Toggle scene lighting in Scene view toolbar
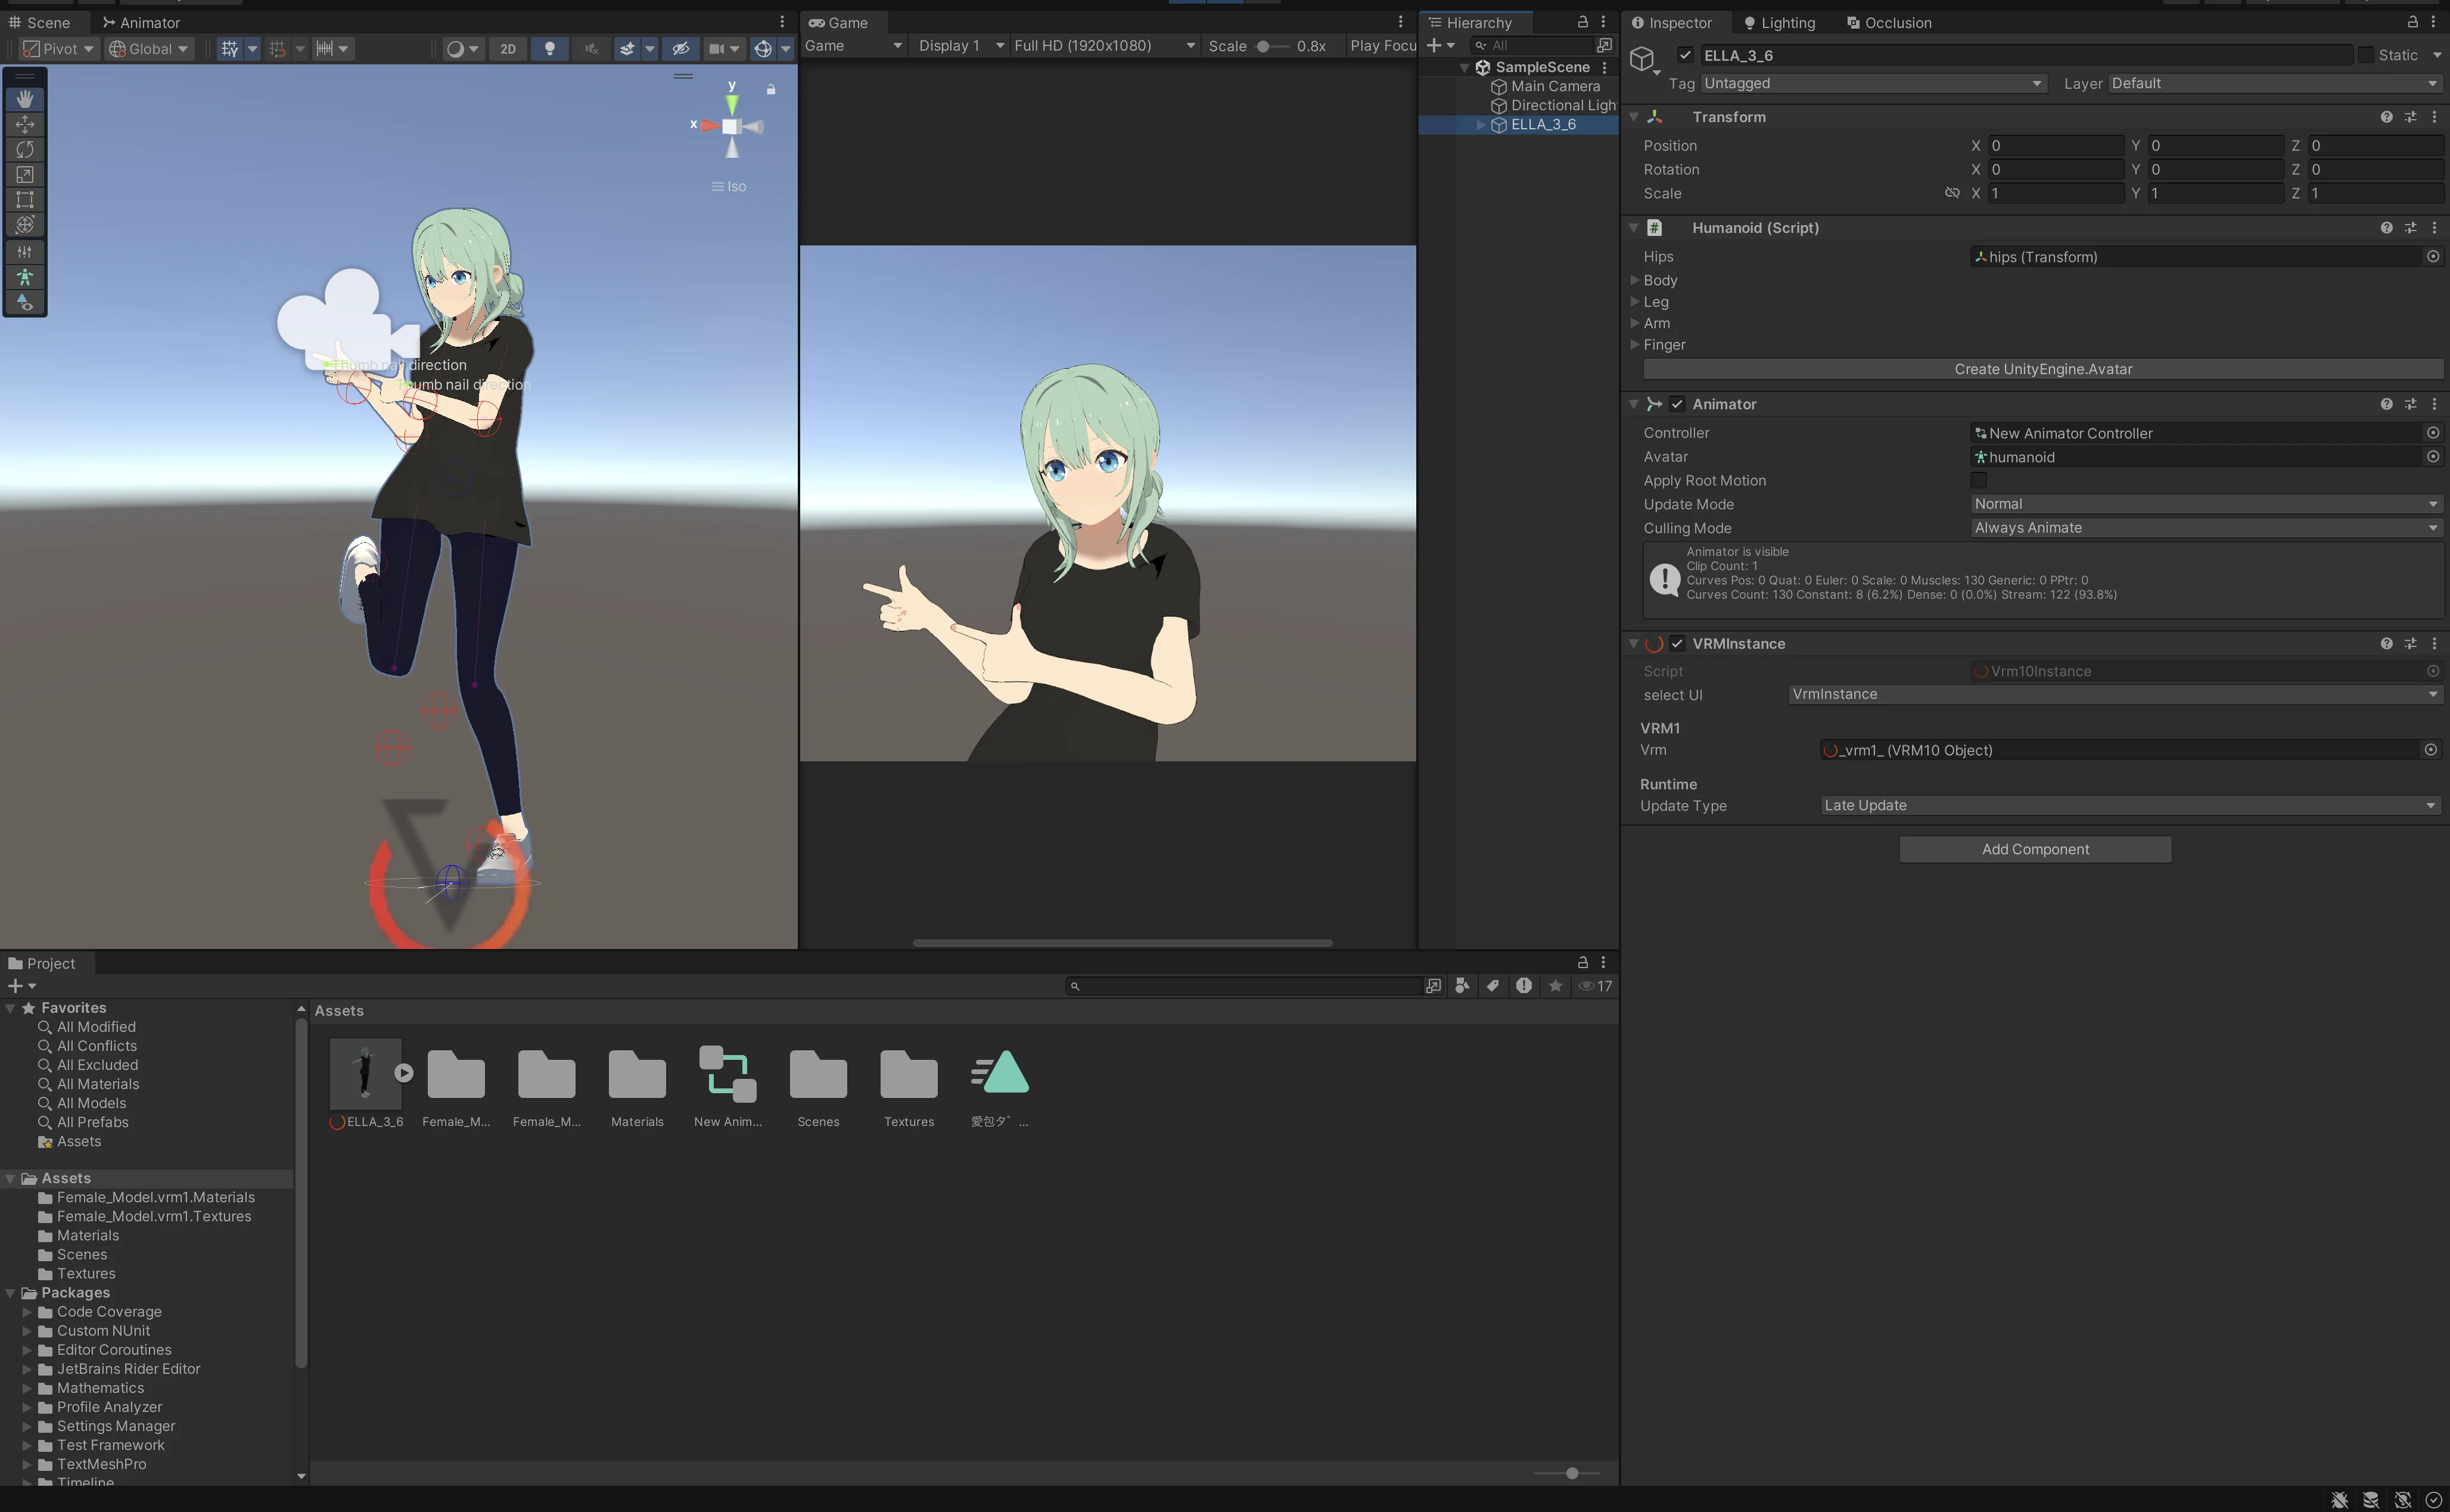The image size is (2450, 1512). 549,48
